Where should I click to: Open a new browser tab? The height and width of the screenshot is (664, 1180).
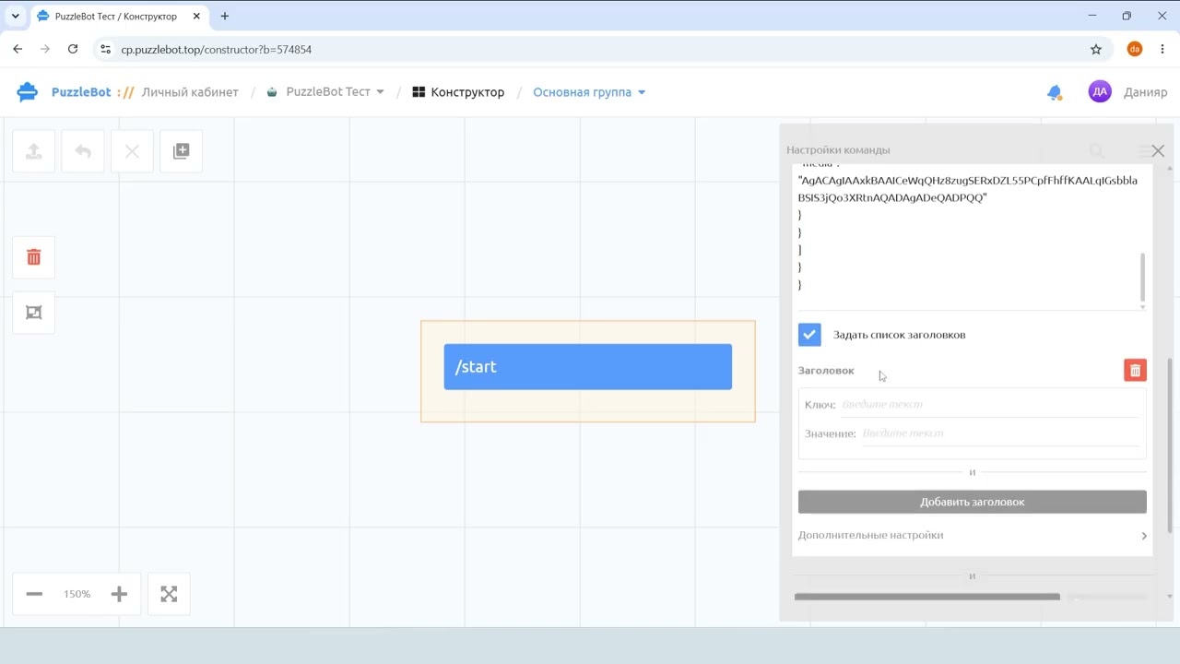point(225,16)
